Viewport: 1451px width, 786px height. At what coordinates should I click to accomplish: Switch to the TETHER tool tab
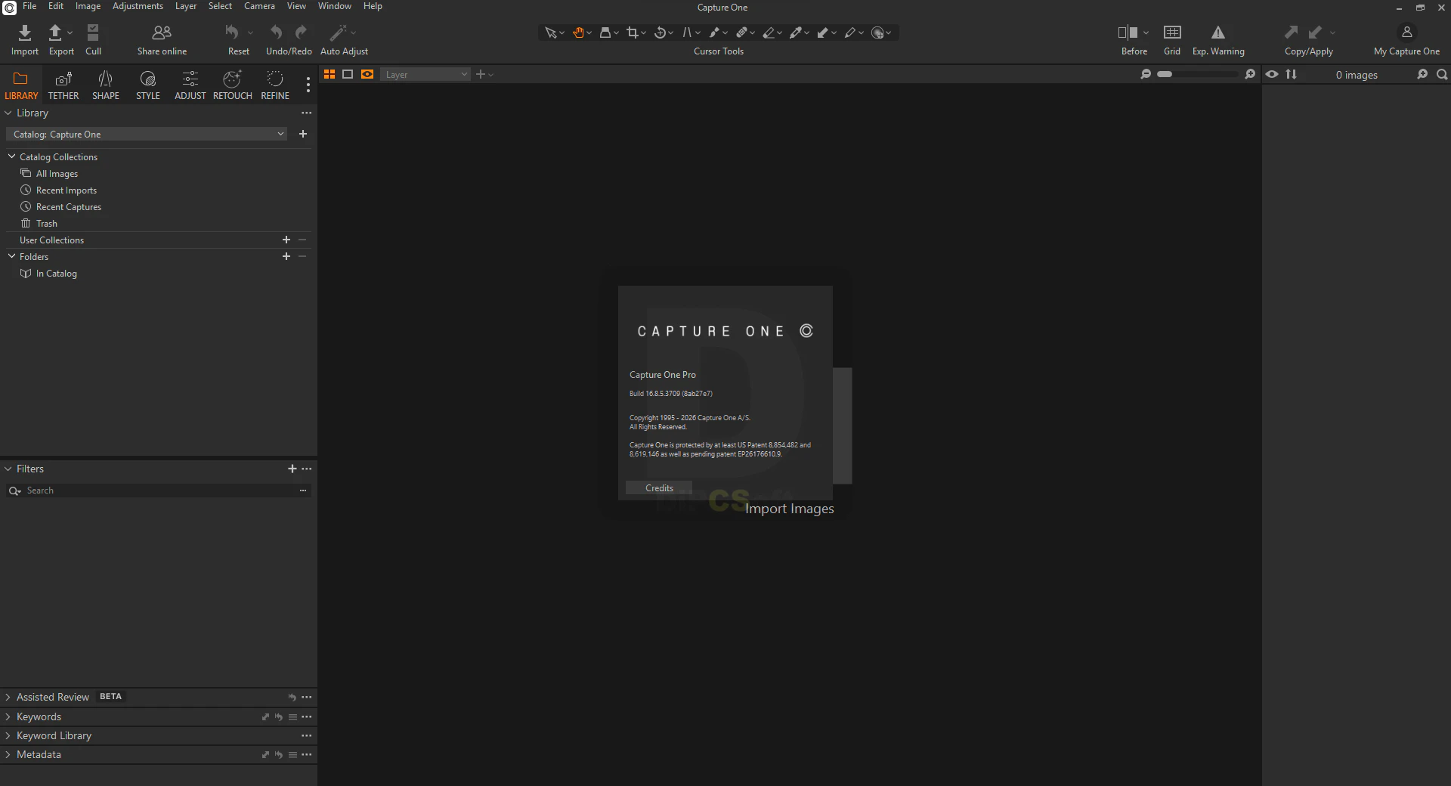pyautogui.click(x=63, y=85)
